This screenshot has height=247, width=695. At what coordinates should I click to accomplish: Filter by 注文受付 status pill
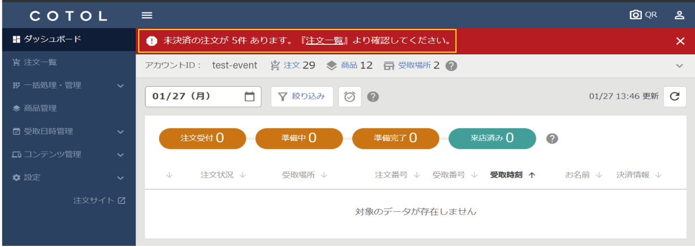[202, 138]
